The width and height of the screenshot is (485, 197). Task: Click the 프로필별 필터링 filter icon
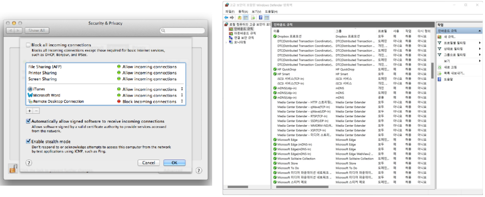coord(440,43)
